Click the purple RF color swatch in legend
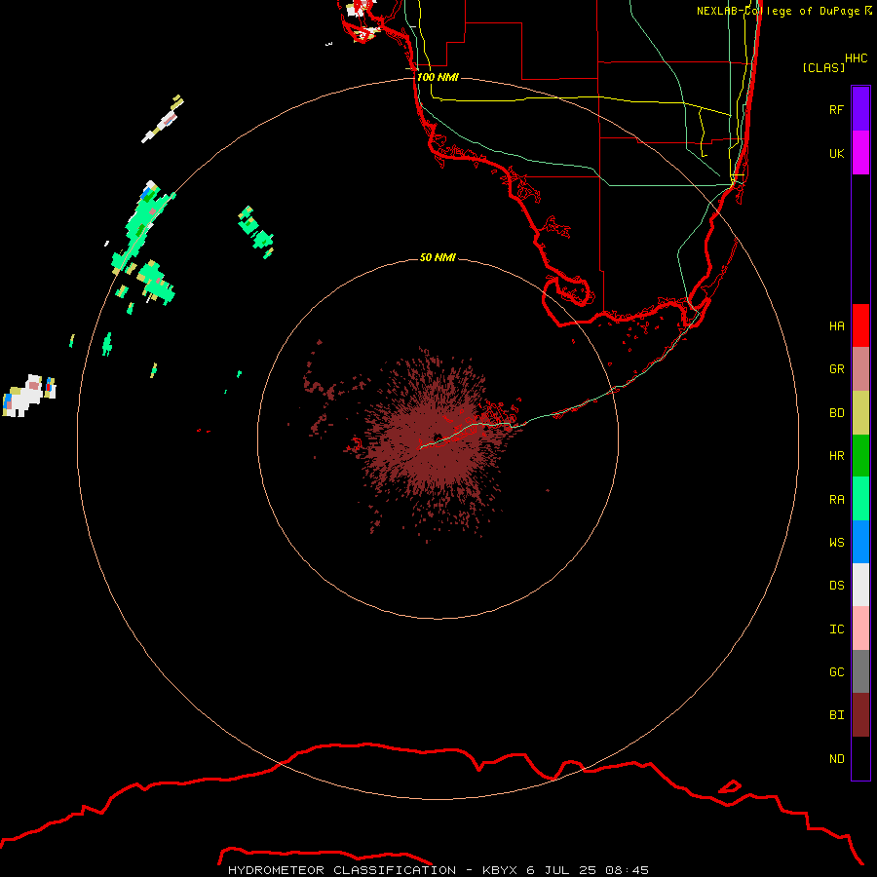The height and width of the screenshot is (877, 877). 860,109
